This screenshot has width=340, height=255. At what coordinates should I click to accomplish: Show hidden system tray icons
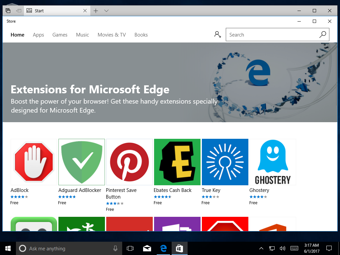click(261, 248)
